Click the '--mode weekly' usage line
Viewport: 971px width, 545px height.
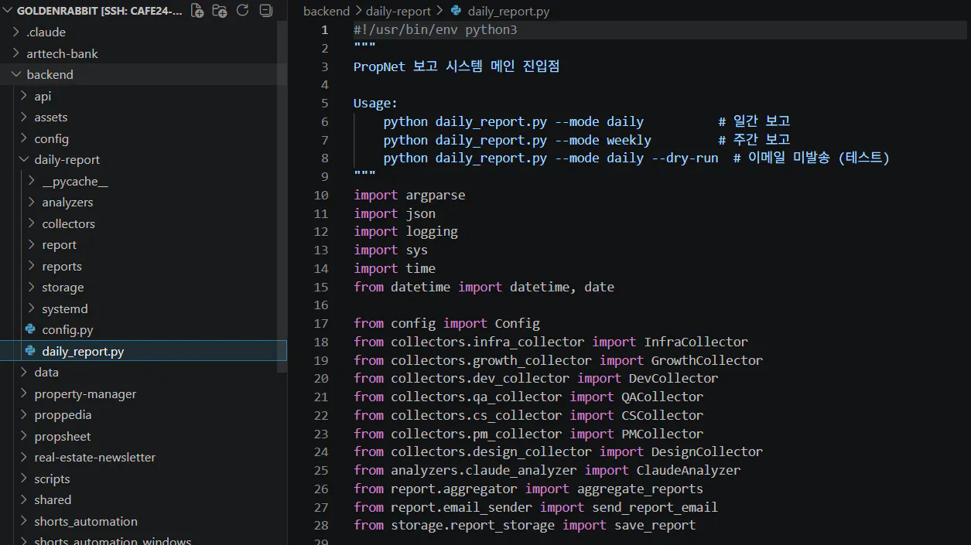click(x=586, y=140)
